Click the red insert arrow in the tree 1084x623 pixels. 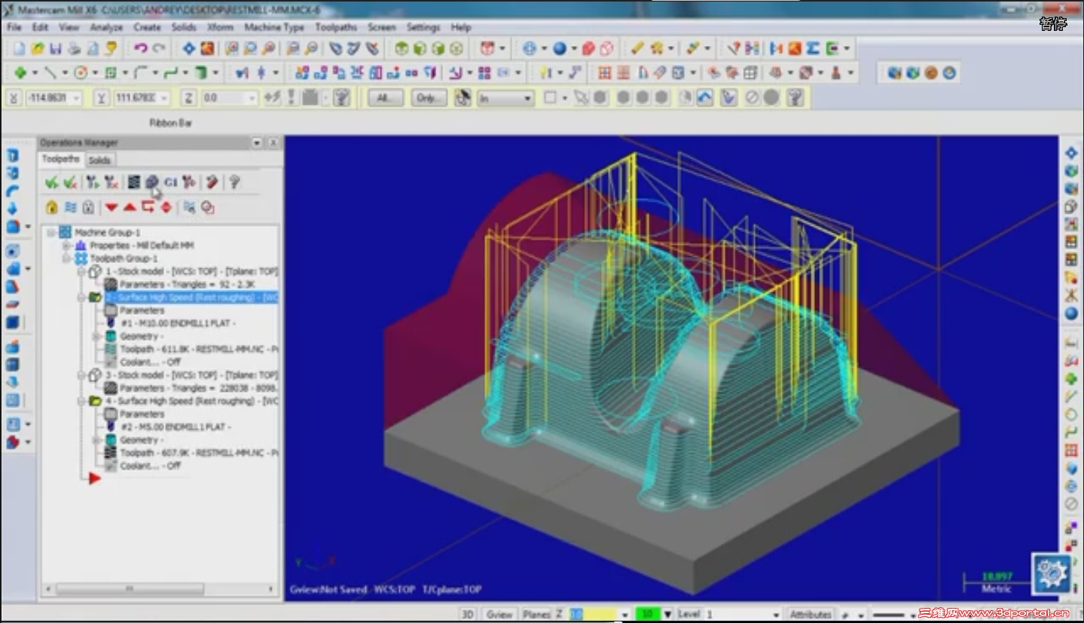coord(95,478)
